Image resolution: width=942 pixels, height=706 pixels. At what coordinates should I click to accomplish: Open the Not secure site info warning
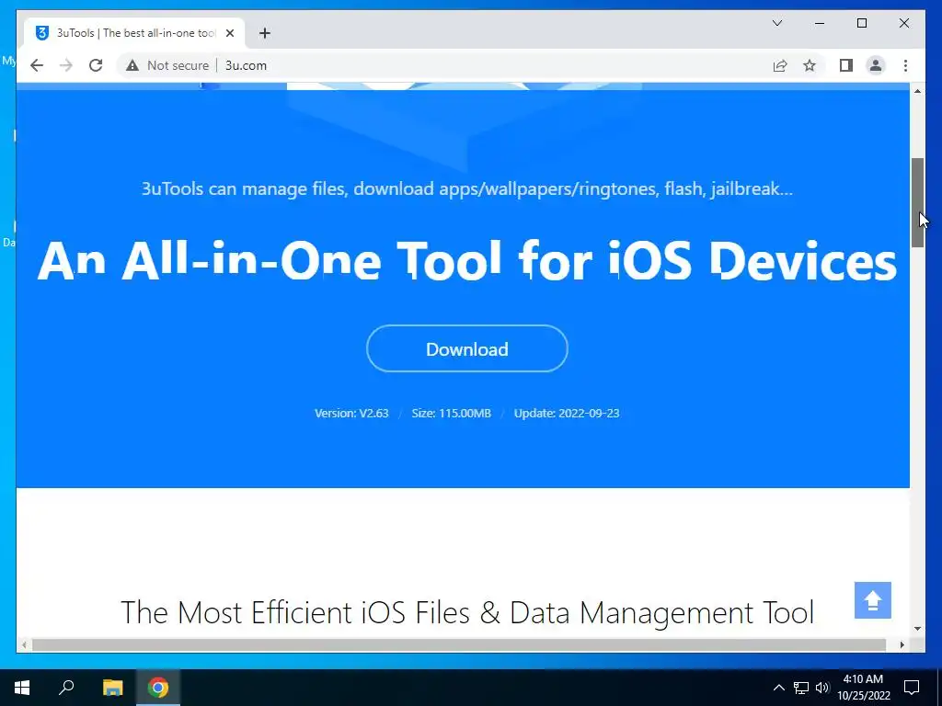167,65
